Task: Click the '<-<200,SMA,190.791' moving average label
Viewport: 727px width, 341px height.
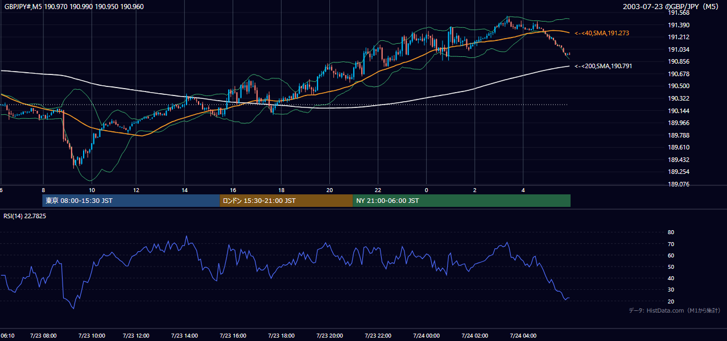Action: click(603, 66)
